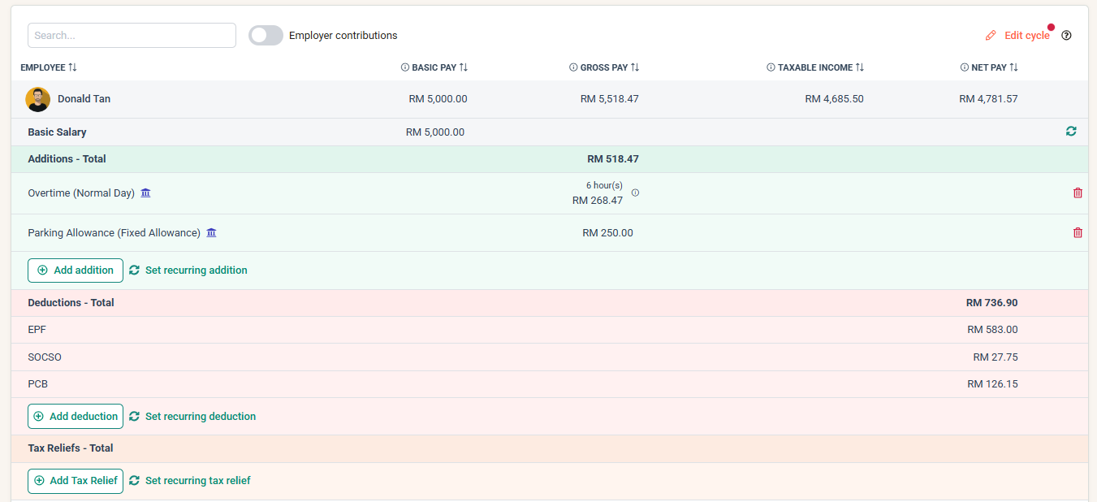1097x502 pixels.
Task: Click the Add deduction button
Action: coord(75,416)
